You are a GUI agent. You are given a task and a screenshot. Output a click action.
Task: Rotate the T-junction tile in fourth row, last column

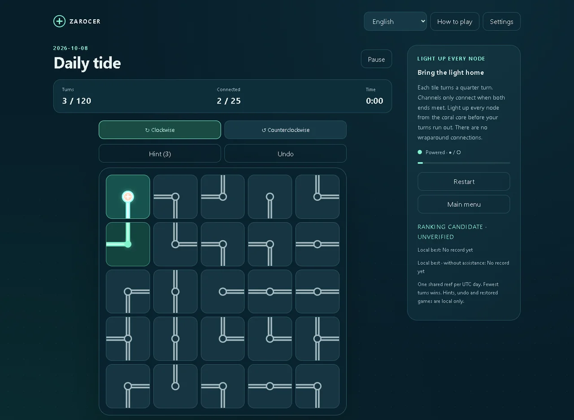[x=317, y=339]
